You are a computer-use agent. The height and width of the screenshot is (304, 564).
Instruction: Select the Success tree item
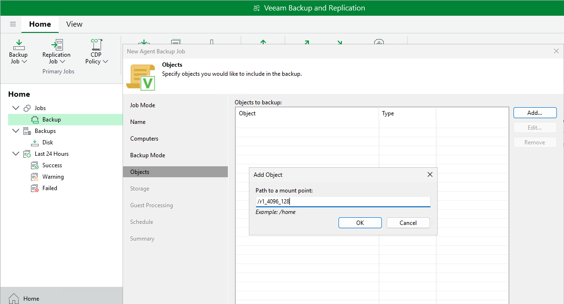52,165
